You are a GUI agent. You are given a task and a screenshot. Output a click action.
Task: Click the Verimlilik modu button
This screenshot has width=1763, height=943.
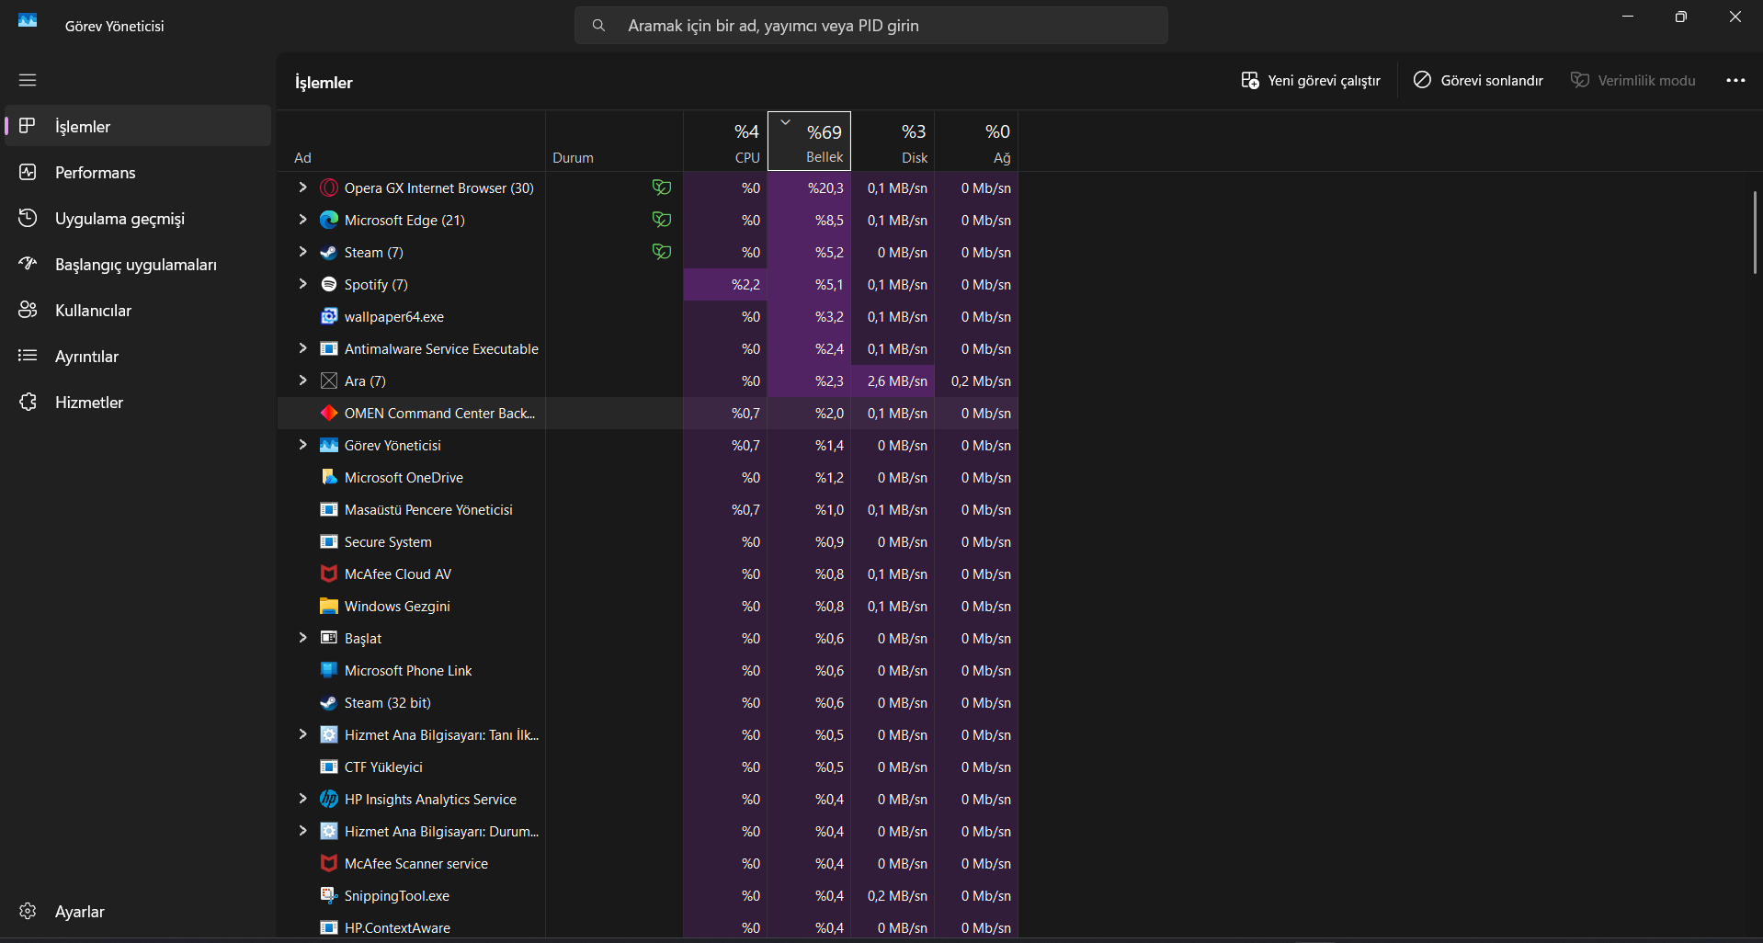1633,81
